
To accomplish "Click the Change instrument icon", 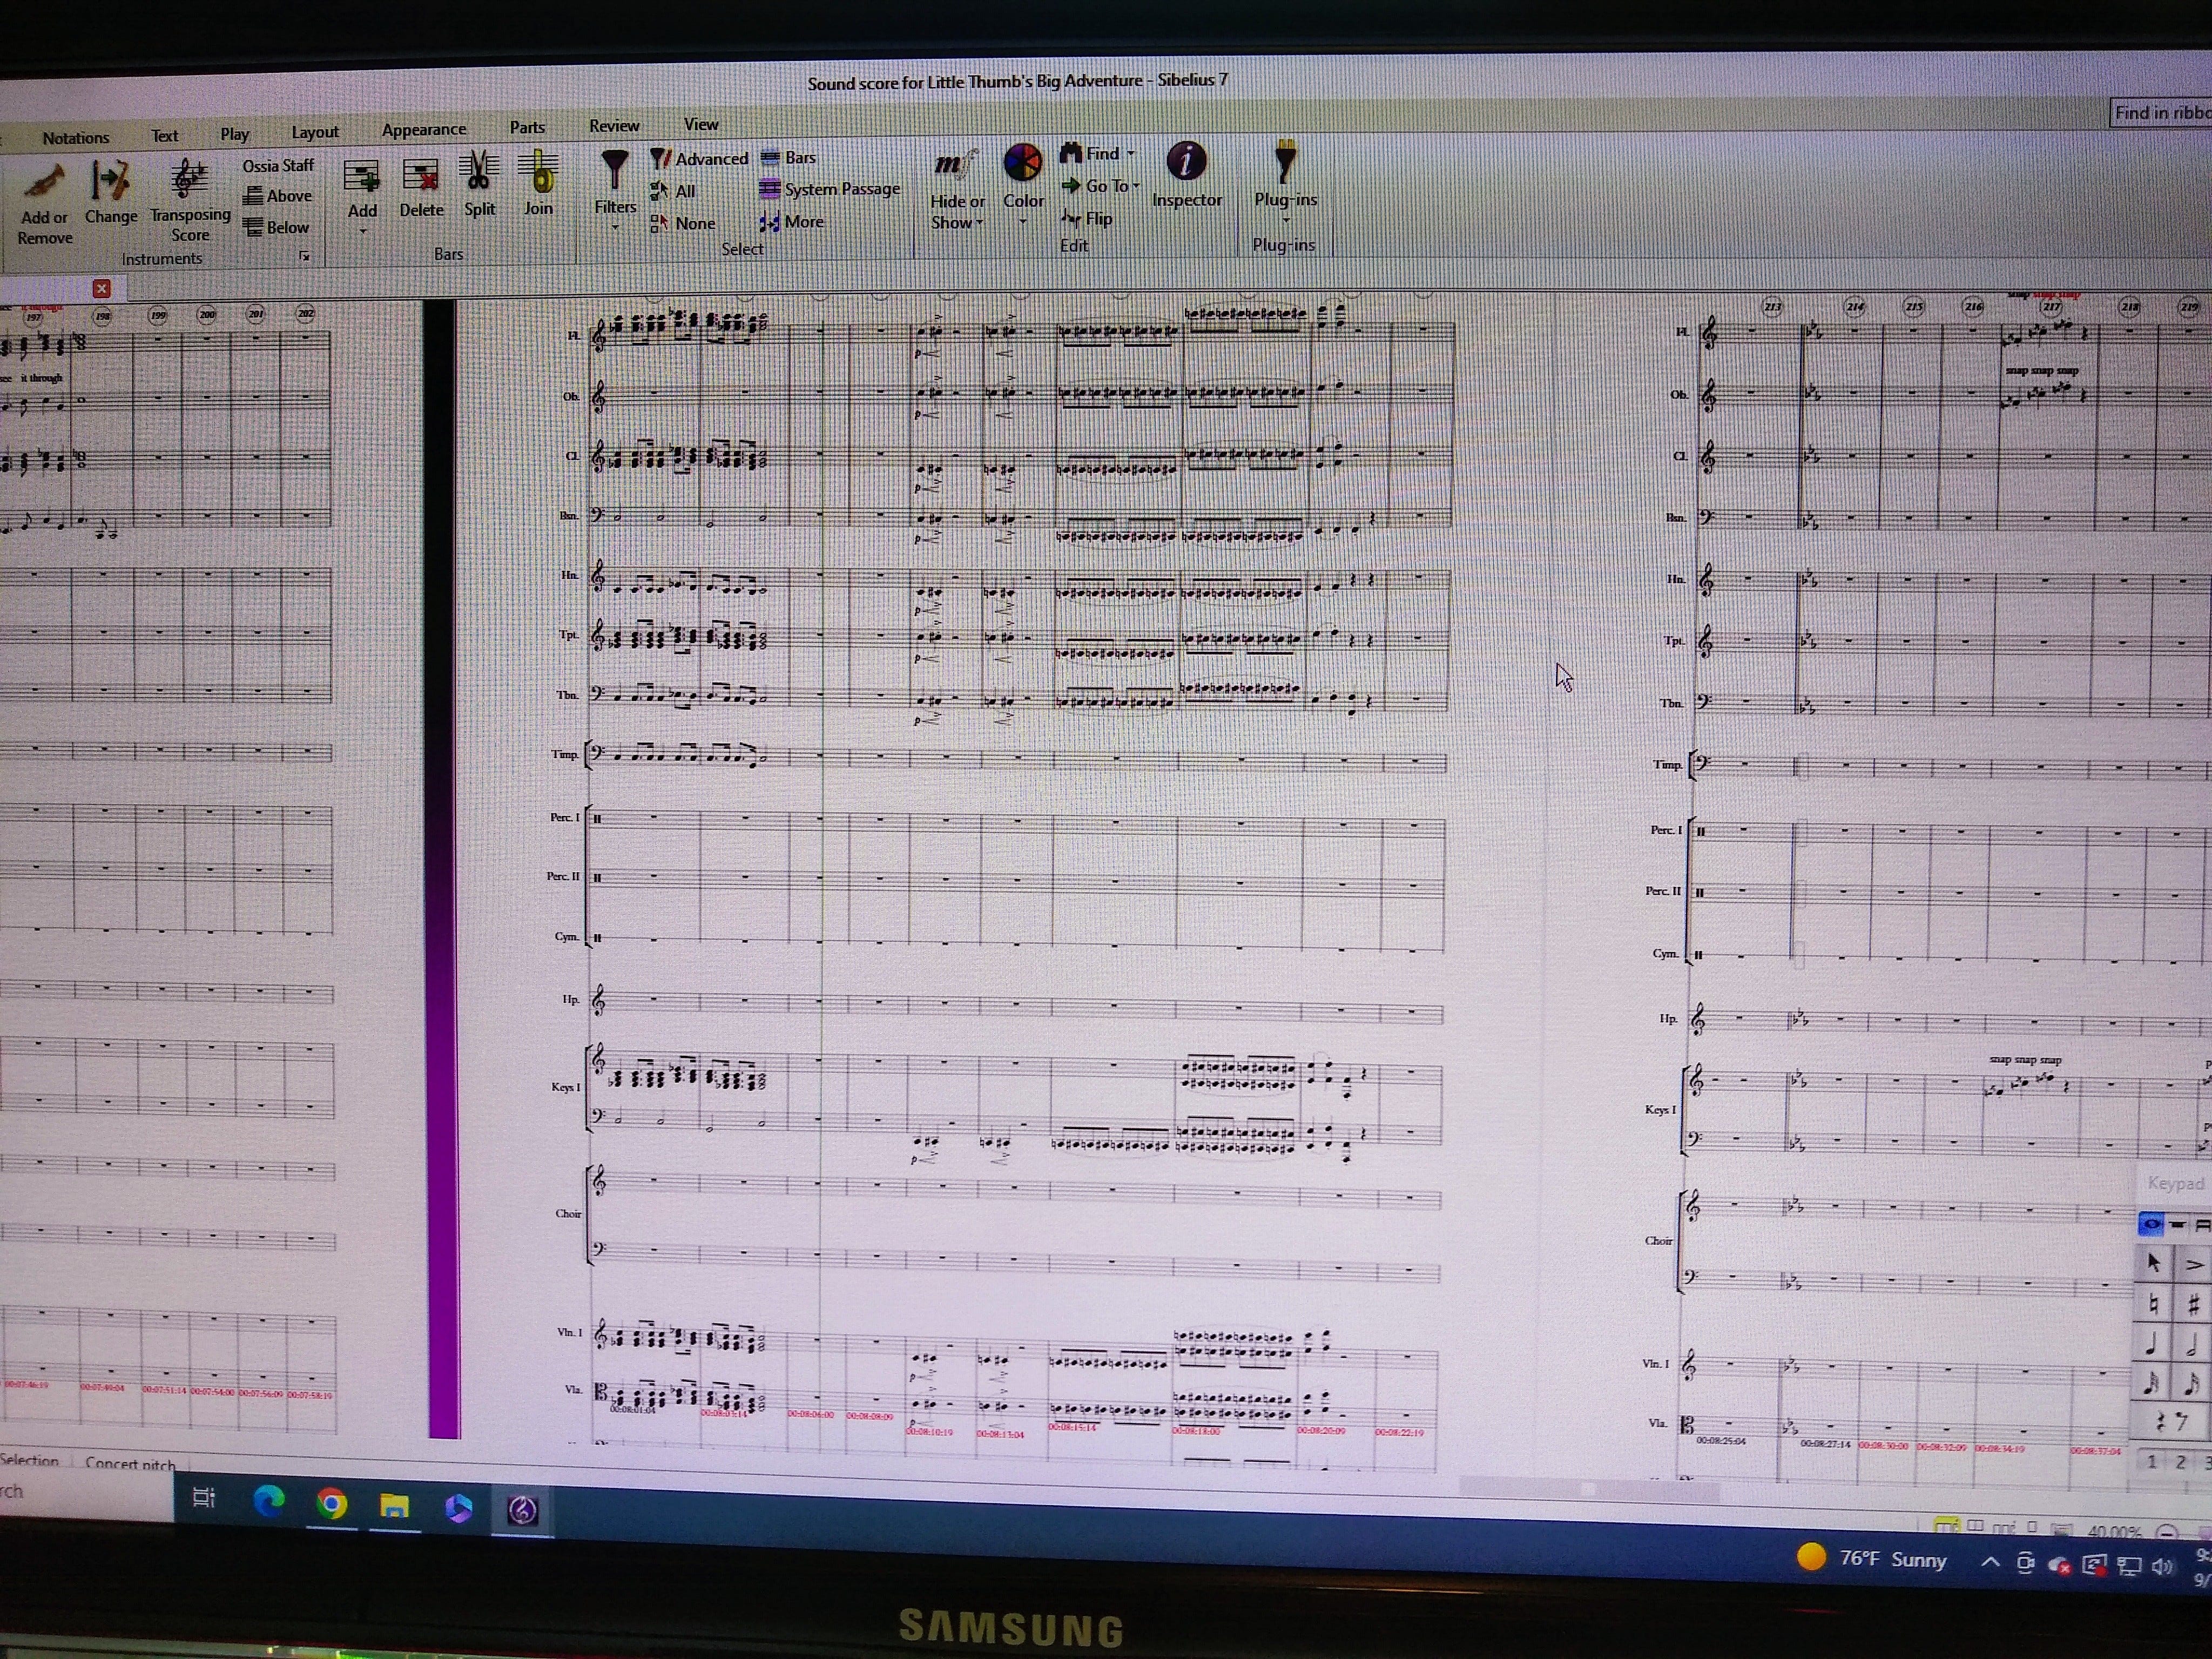I will 110,181.
